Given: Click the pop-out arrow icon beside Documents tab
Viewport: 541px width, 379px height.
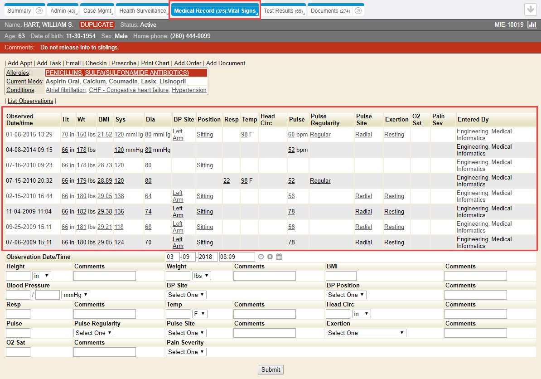Looking at the screenshot, I should [x=358, y=11].
